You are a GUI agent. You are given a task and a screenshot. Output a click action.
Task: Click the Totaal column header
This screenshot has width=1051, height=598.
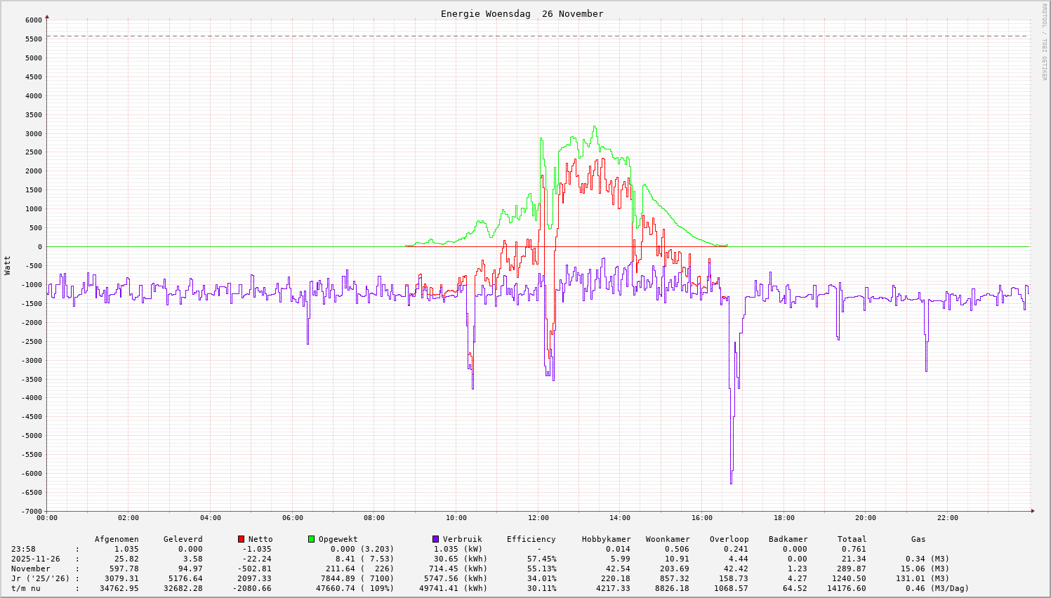click(x=852, y=539)
